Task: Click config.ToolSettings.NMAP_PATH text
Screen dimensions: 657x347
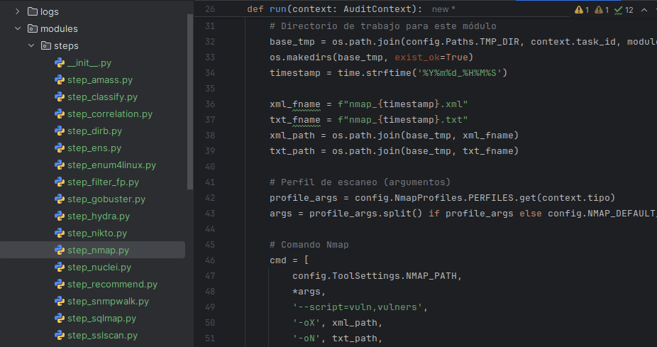Action: (374, 276)
